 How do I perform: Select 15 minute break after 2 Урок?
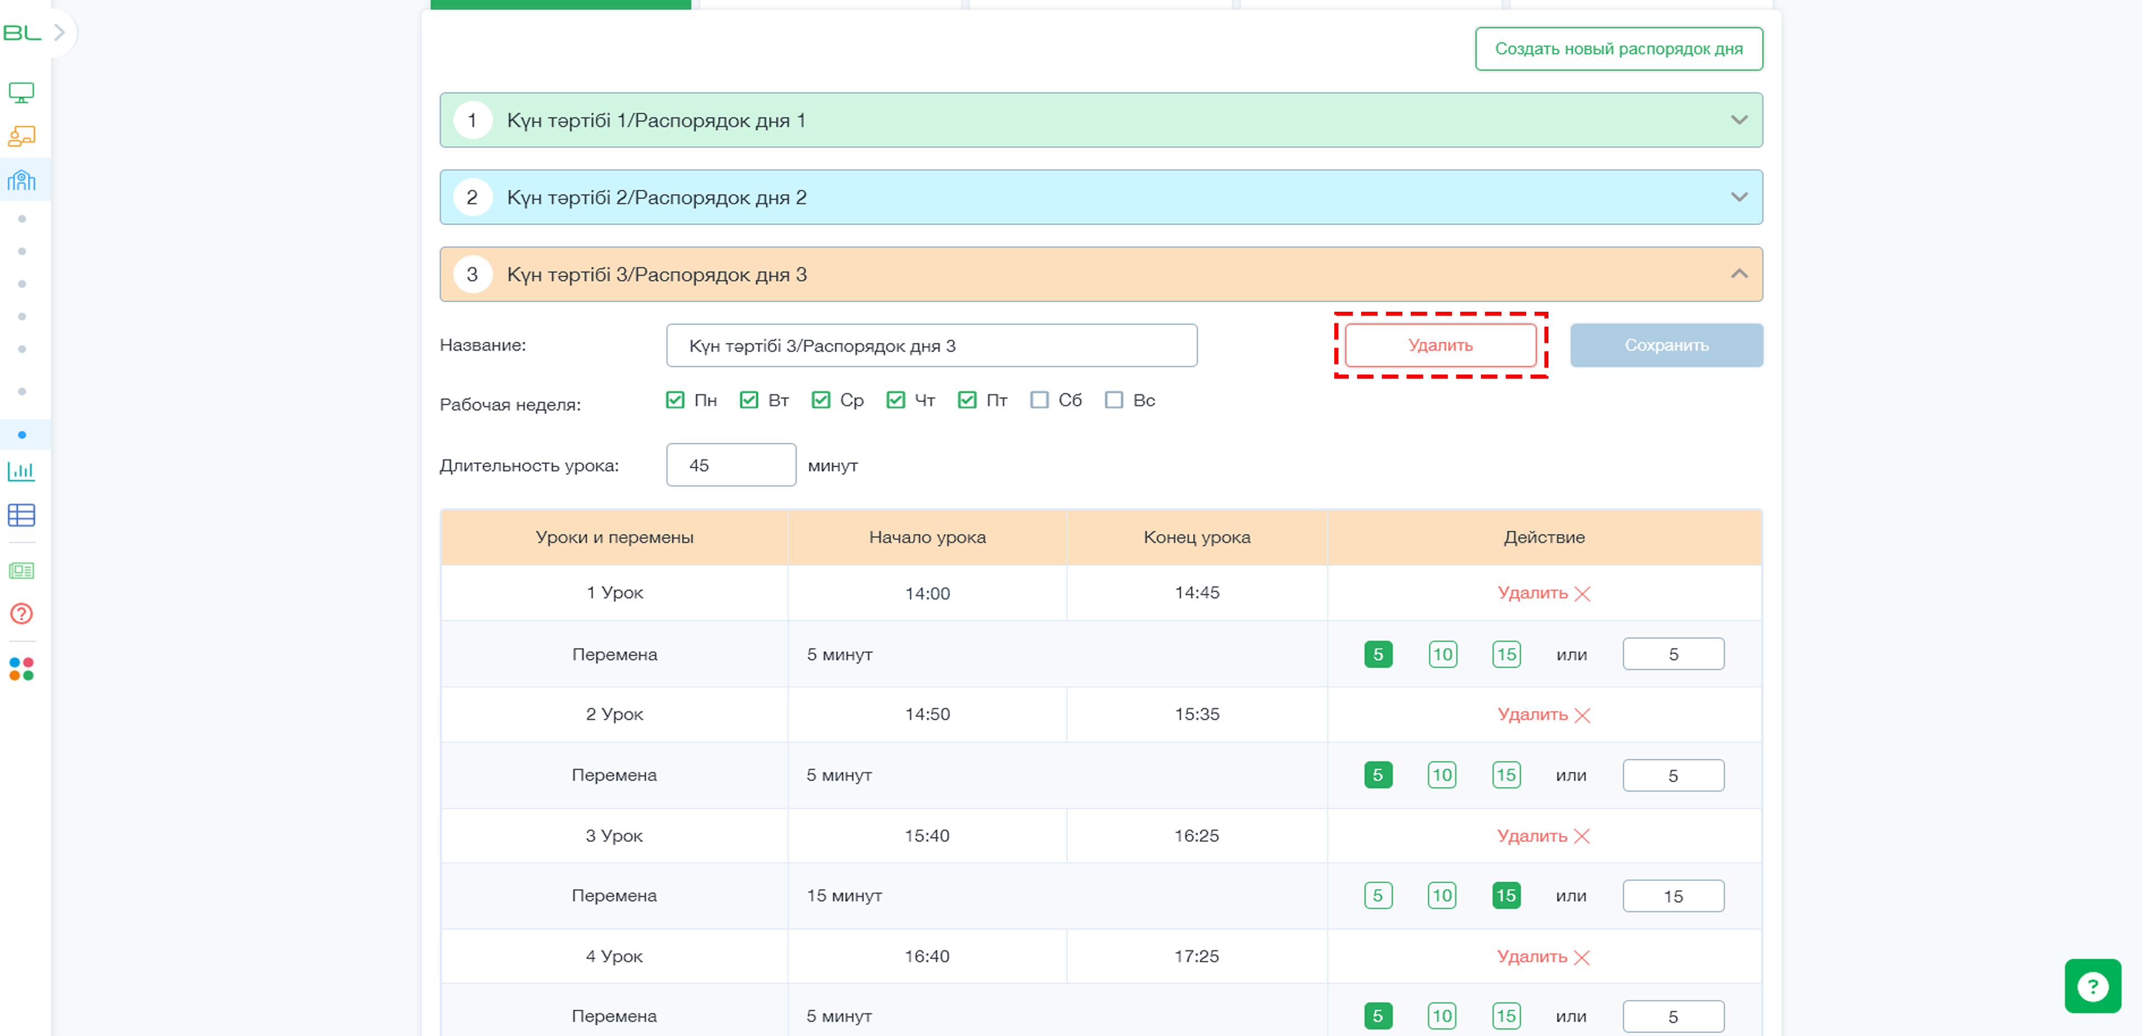click(1507, 775)
